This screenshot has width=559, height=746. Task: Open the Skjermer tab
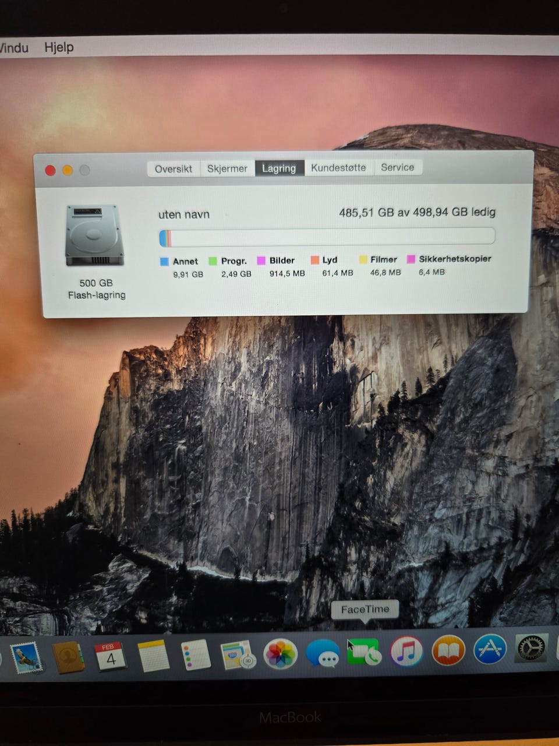pyautogui.click(x=227, y=168)
